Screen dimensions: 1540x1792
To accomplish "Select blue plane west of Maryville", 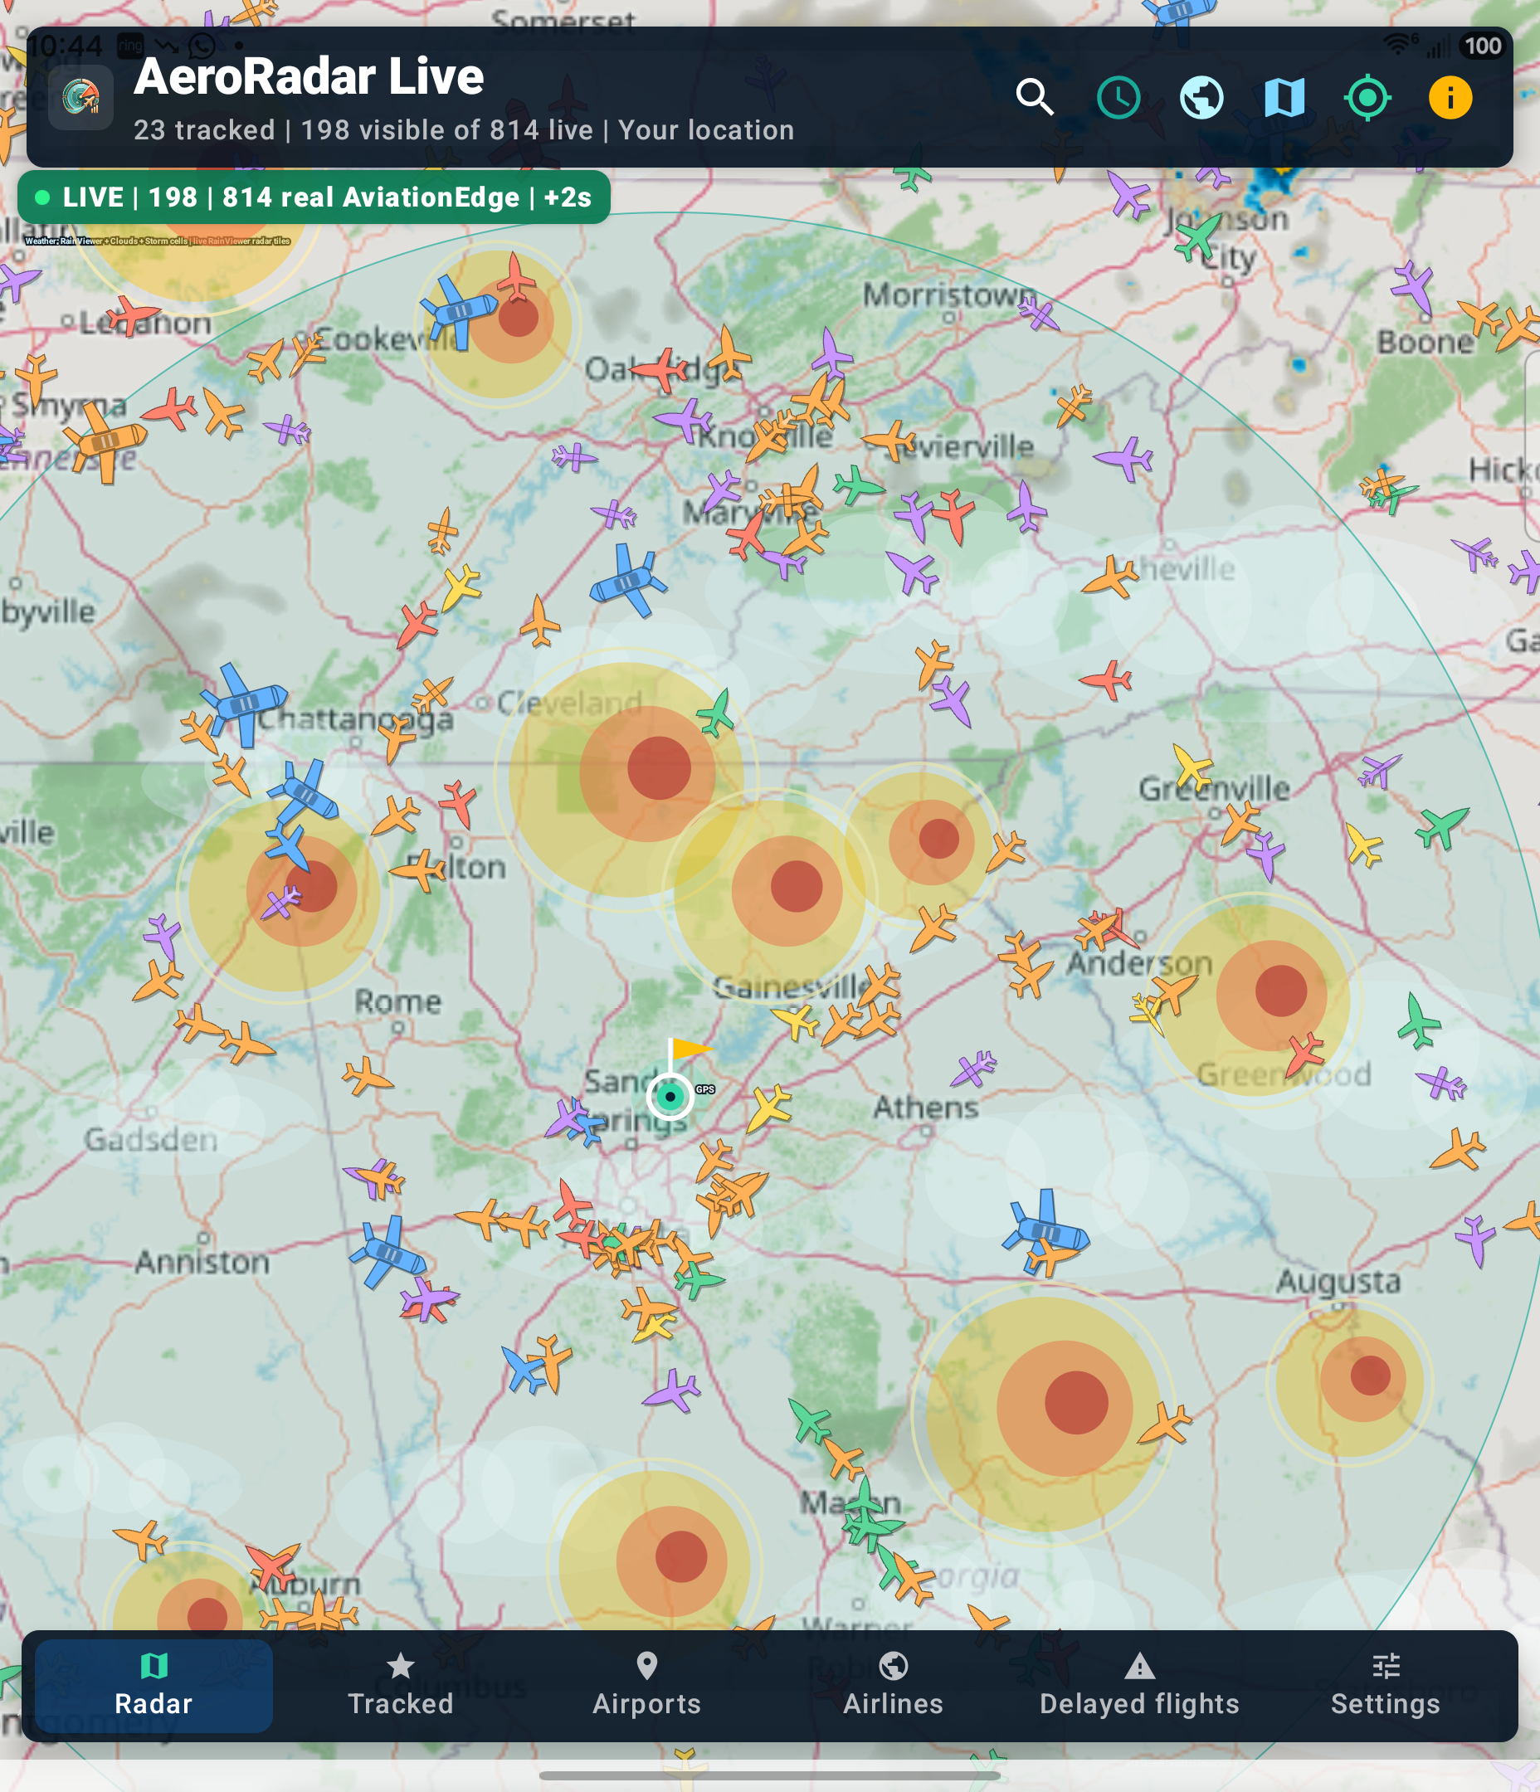I will 629,582.
